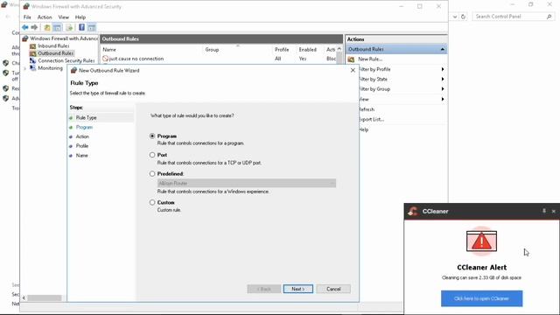Toggle the Action pane toolbar icon
The image size is (560, 315).
click(x=92, y=27)
